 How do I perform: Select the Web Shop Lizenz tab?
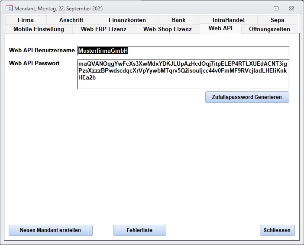pos(167,29)
